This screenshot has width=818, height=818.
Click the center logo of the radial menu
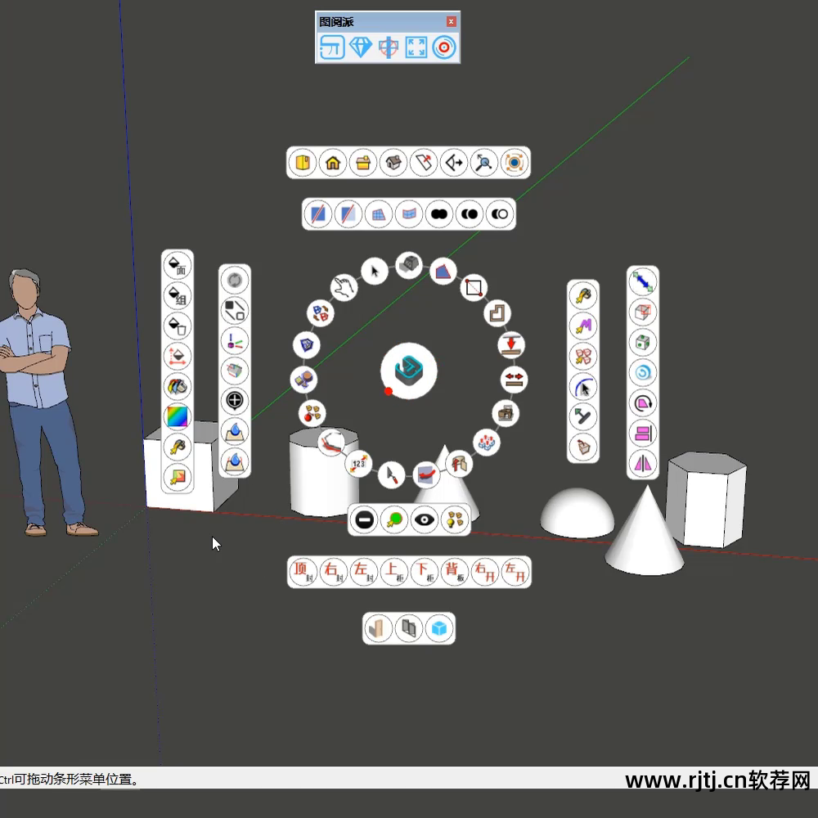[408, 371]
